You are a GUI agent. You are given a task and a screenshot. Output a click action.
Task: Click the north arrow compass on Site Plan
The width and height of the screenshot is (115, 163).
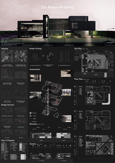pyautogui.click(x=111, y=53)
